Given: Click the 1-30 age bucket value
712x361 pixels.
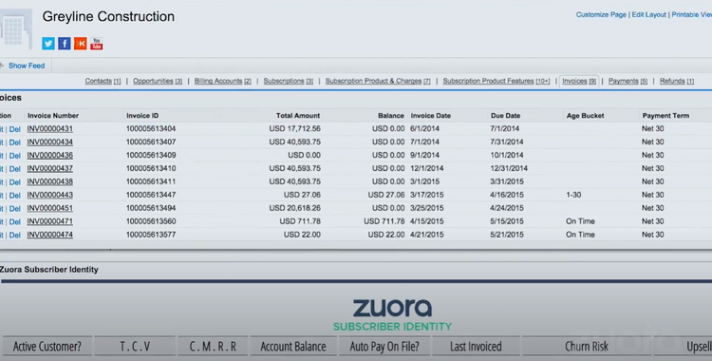Looking at the screenshot, I should click(573, 195).
